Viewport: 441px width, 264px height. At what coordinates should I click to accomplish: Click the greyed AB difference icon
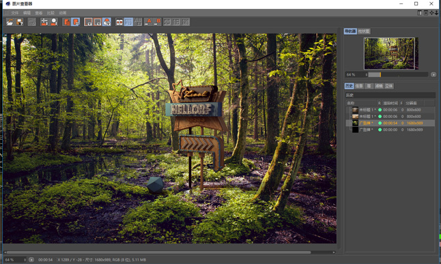(138, 22)
